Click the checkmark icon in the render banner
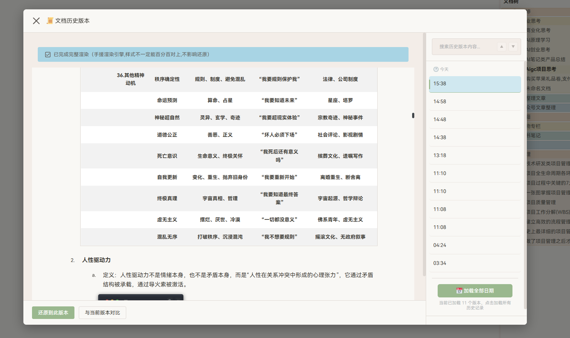The height and width of the screenshot is (338, 570). pos(48,55)
